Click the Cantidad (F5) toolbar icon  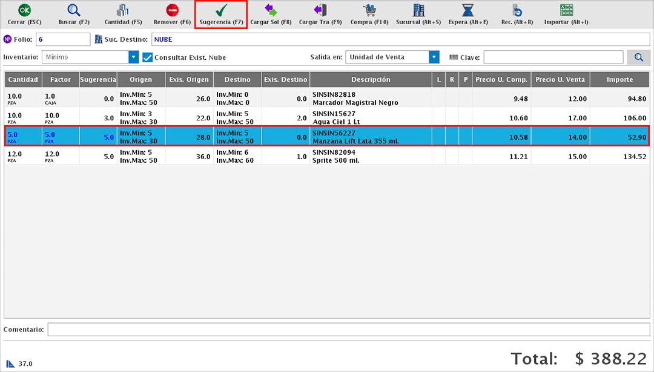(x=123, y=10)
